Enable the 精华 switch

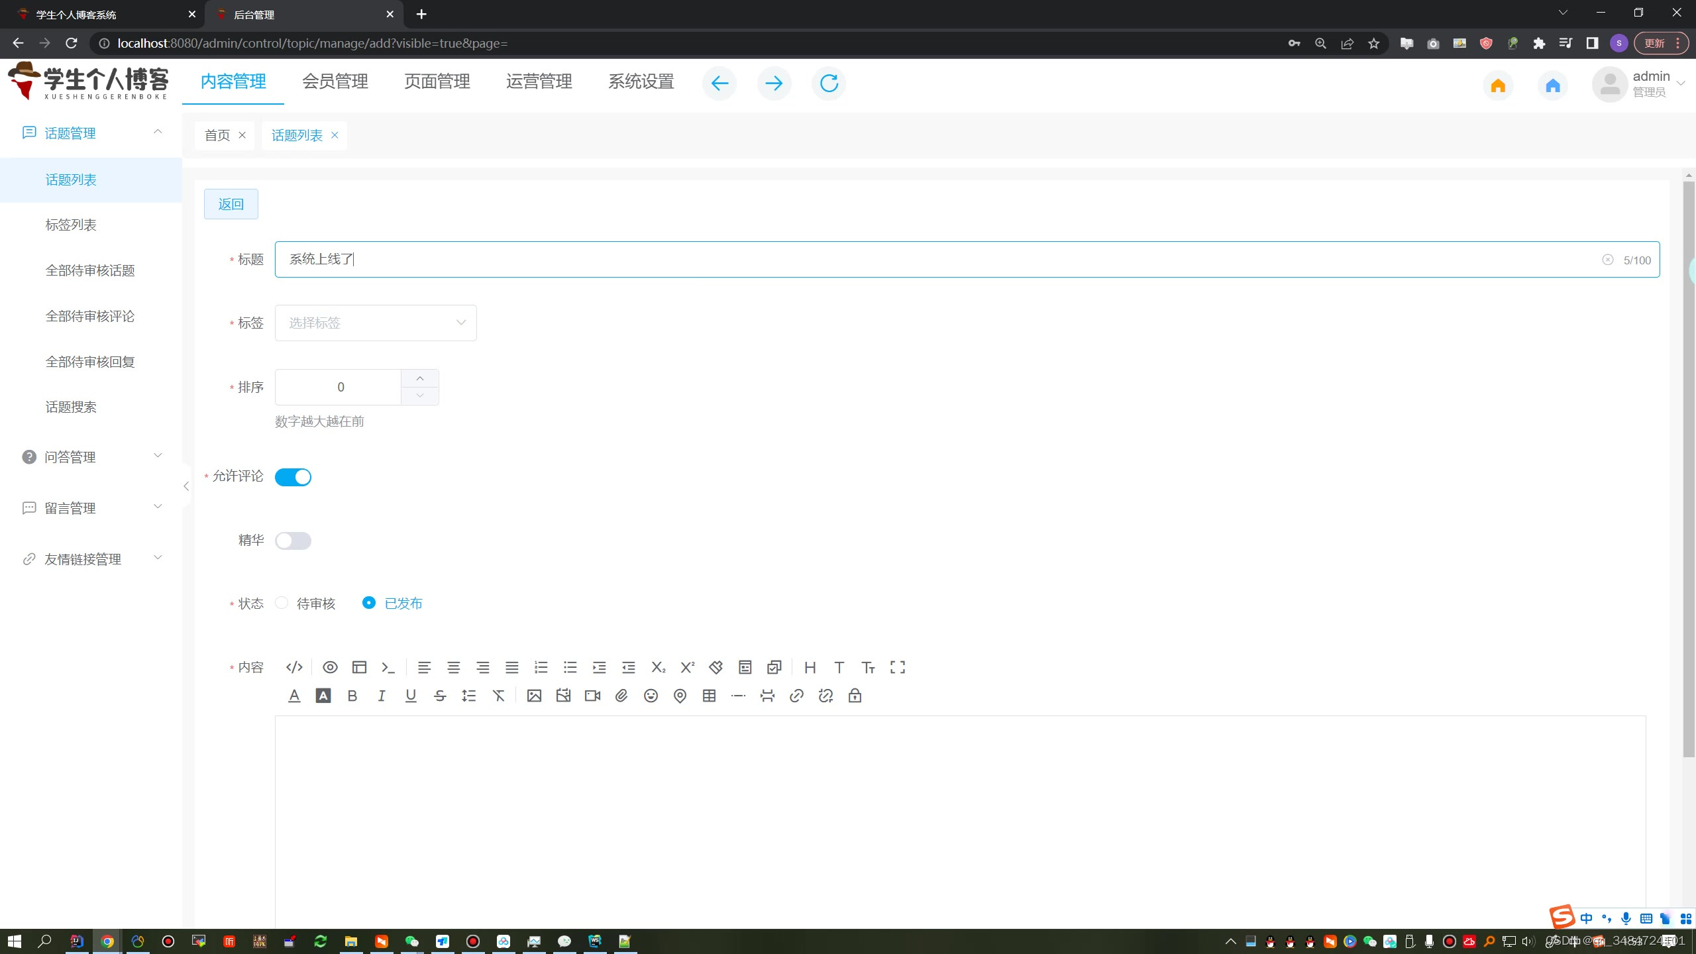(293, 541)
